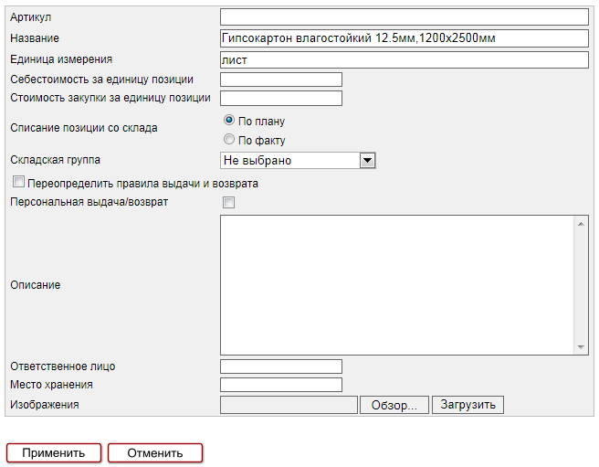Screen dimensions: 599x467
Task: Click the Единица измерения field
Action: click(x=404, y=59)
